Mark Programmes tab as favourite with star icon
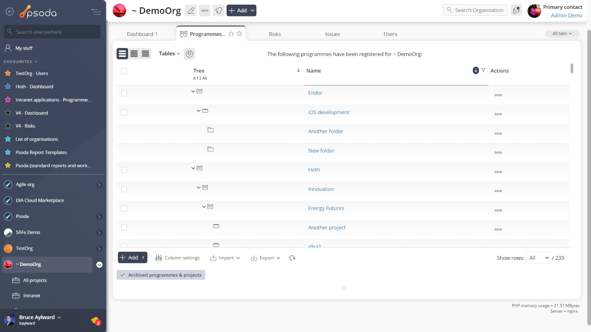 [x=239, y=34]
